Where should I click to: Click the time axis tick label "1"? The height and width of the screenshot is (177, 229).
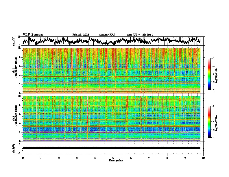41,158
